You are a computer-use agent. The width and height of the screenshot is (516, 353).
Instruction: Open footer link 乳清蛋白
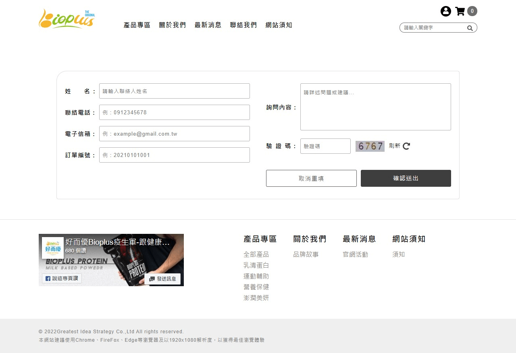click(x=256, y=265)
